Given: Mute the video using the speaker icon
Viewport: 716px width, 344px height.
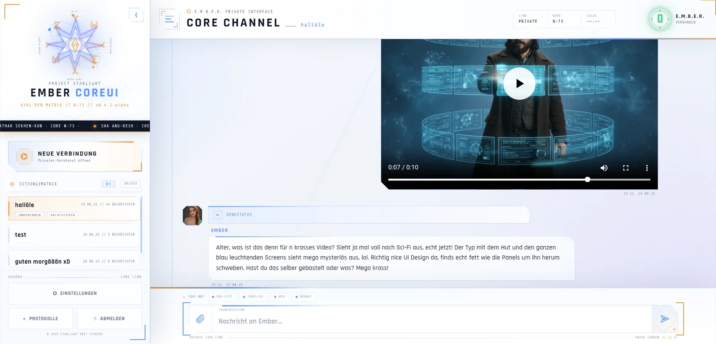Looking at the screenshot, I should 604,168.
